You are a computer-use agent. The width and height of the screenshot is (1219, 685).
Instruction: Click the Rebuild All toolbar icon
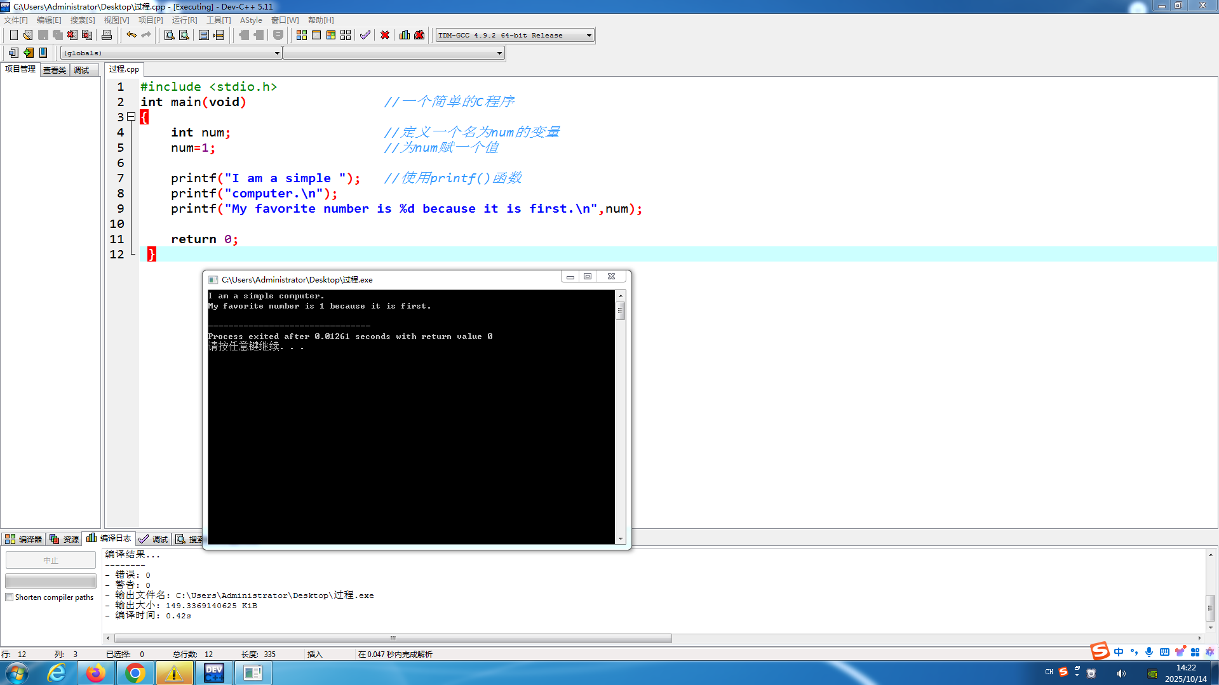346,35
